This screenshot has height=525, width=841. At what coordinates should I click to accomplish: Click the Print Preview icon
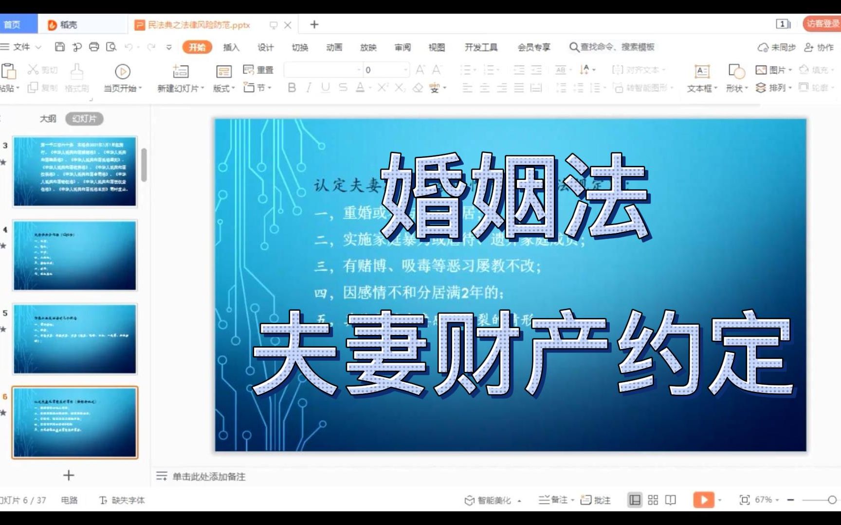pos(111,47)
